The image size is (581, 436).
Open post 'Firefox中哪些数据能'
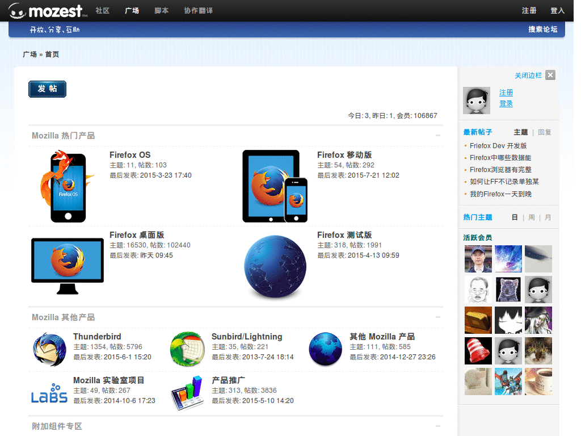click(500, 158)
